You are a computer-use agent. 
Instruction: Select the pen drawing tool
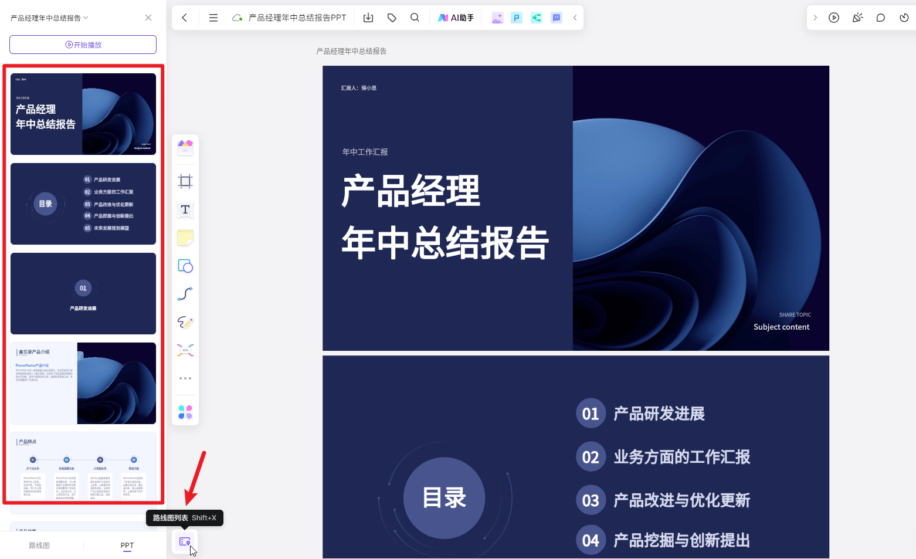185,322
